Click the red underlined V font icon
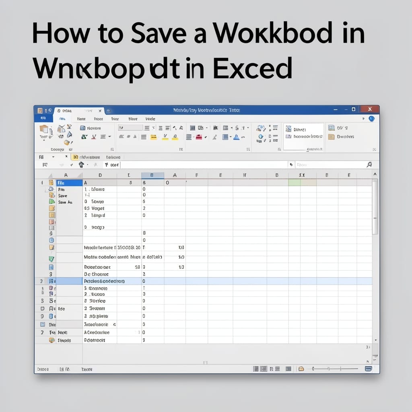 click(94, 137)
